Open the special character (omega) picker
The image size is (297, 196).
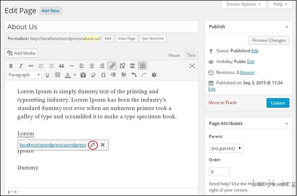click(103, 75)
